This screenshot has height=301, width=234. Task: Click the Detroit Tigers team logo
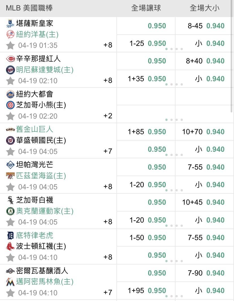(x=10, y=236)
